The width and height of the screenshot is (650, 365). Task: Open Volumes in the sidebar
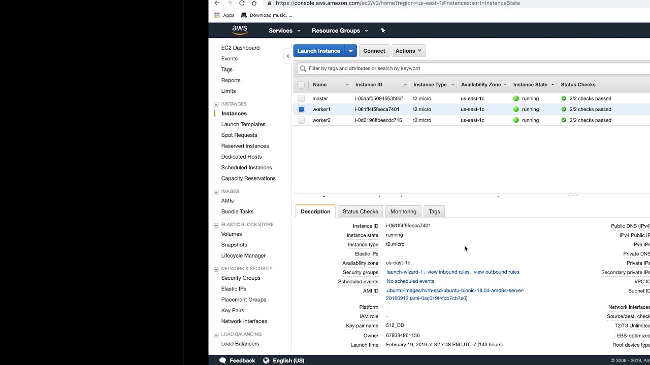point(232,234)
